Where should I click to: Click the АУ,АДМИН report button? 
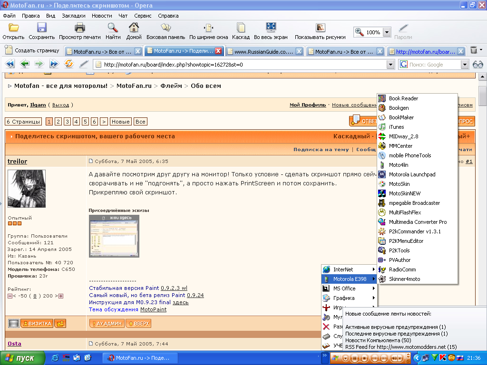pyautogui.click(x=107, y=323)
